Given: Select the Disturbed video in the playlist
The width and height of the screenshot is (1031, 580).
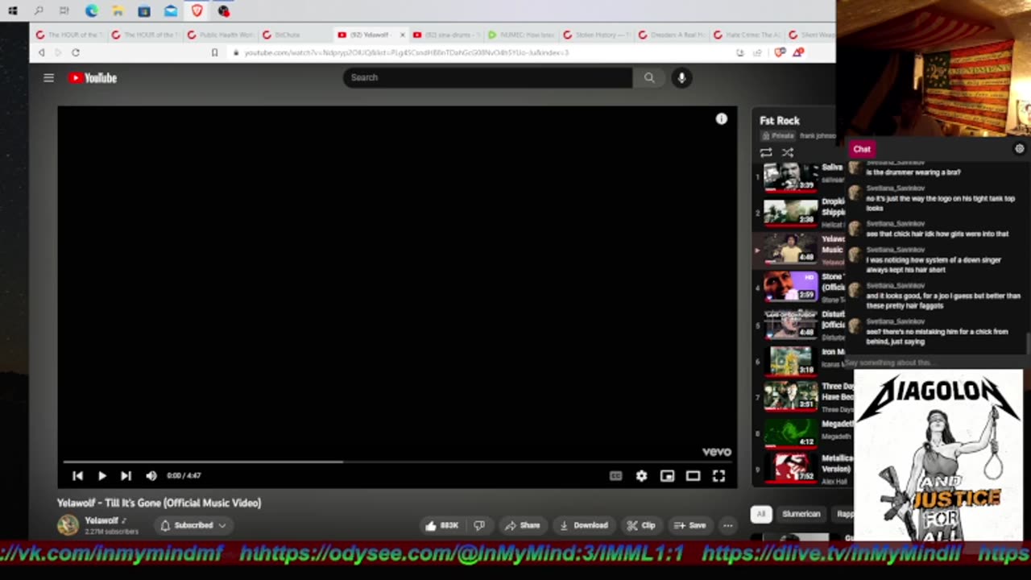Looking at the screenshot, I should tap(790, 324).
